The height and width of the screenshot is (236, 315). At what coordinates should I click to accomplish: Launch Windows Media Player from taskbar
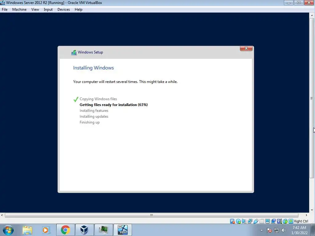point(46,230)
